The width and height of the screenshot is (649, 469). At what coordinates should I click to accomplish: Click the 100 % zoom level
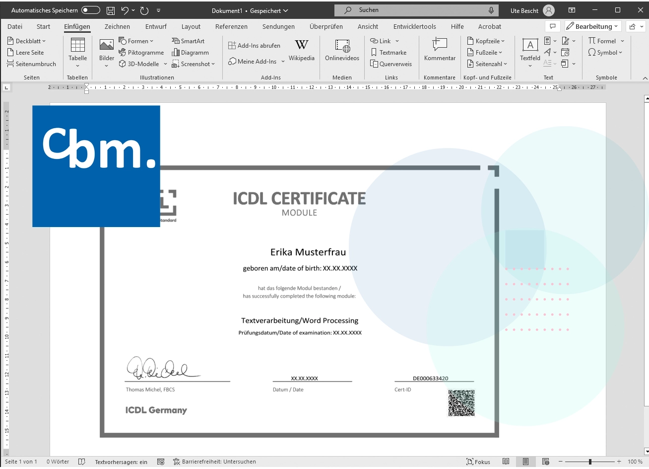click(x=635, y=462)
